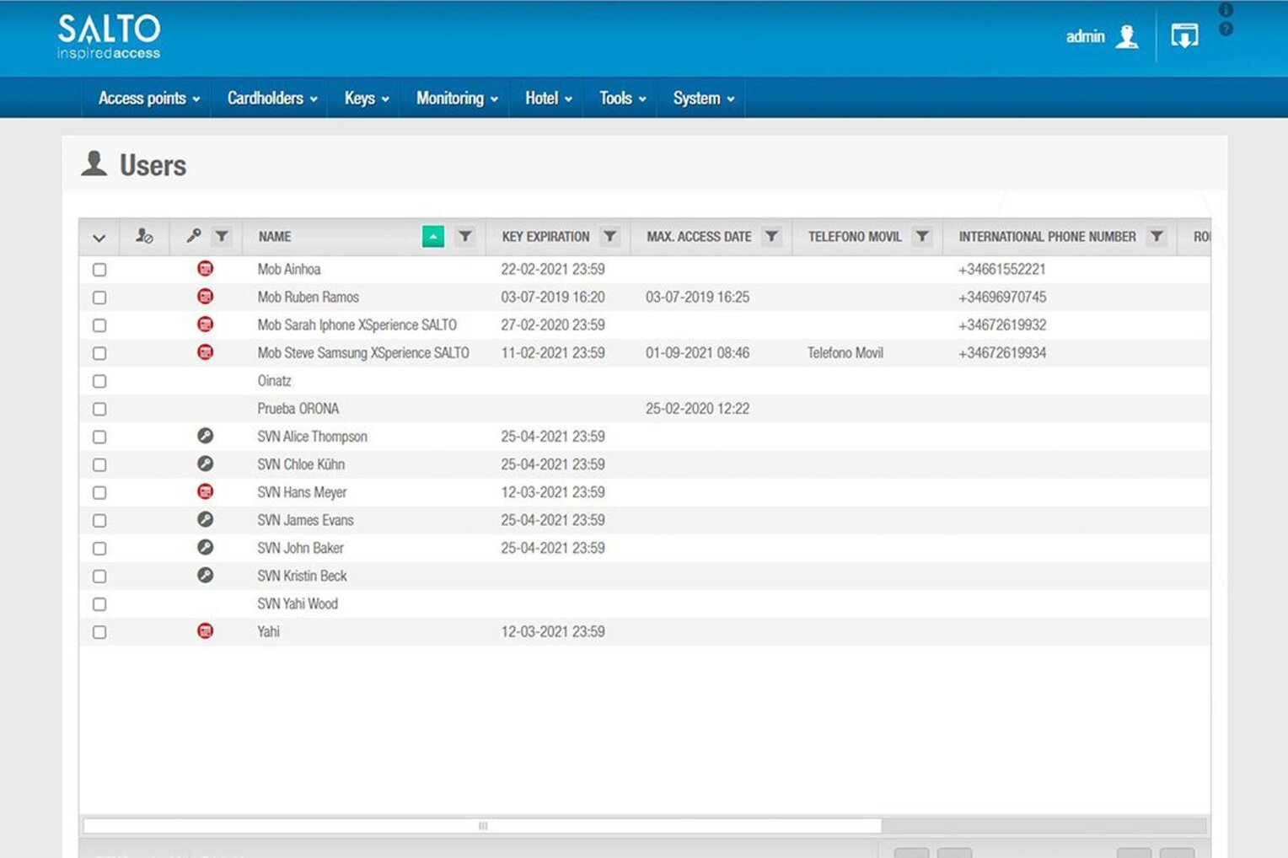Click the horizontal scrollbar under the table

coord(482,826)
